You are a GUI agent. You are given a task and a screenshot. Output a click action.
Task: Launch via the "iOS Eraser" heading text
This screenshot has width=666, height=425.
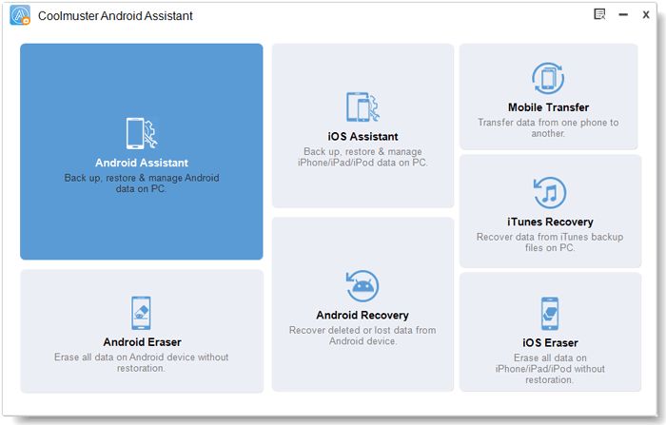[x=549, y=342]
